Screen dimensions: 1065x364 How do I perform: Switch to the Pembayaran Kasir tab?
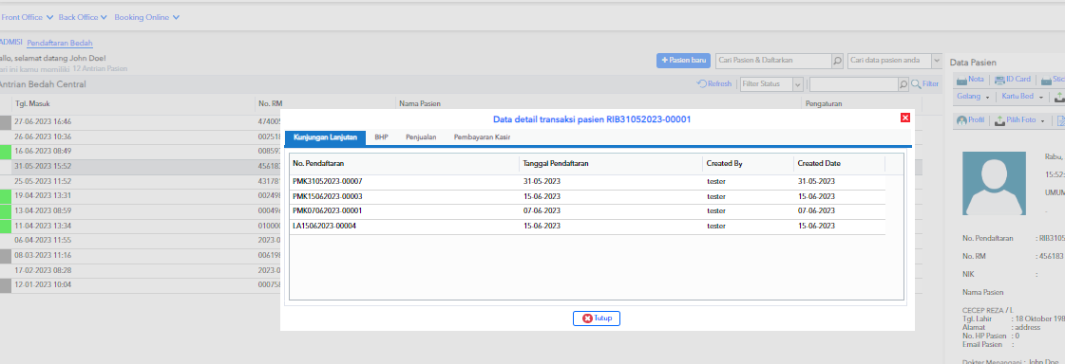tap(483, 137)
